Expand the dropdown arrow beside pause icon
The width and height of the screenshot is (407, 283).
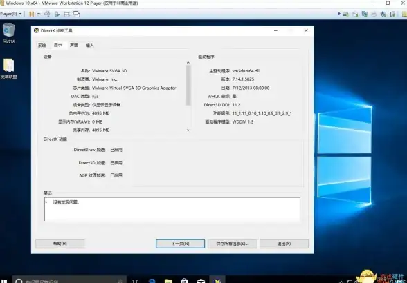(39, 14)
